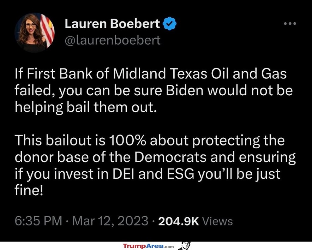The image size is (312, 250).
Task: Click the cartoon face icon beside TrumpArea logo
Action: [184, 246]
